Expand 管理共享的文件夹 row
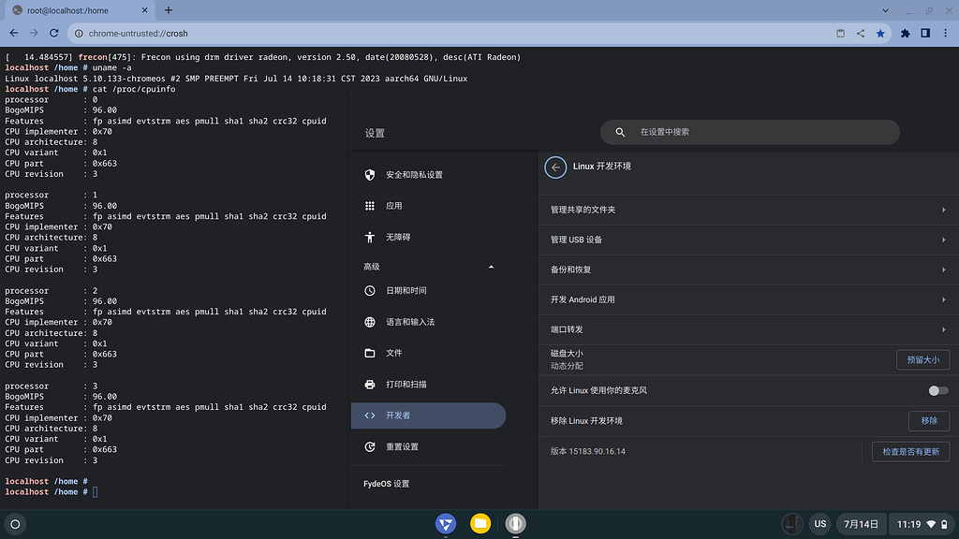This screenshot has width=959, height=539. click(x=943, y=210)
